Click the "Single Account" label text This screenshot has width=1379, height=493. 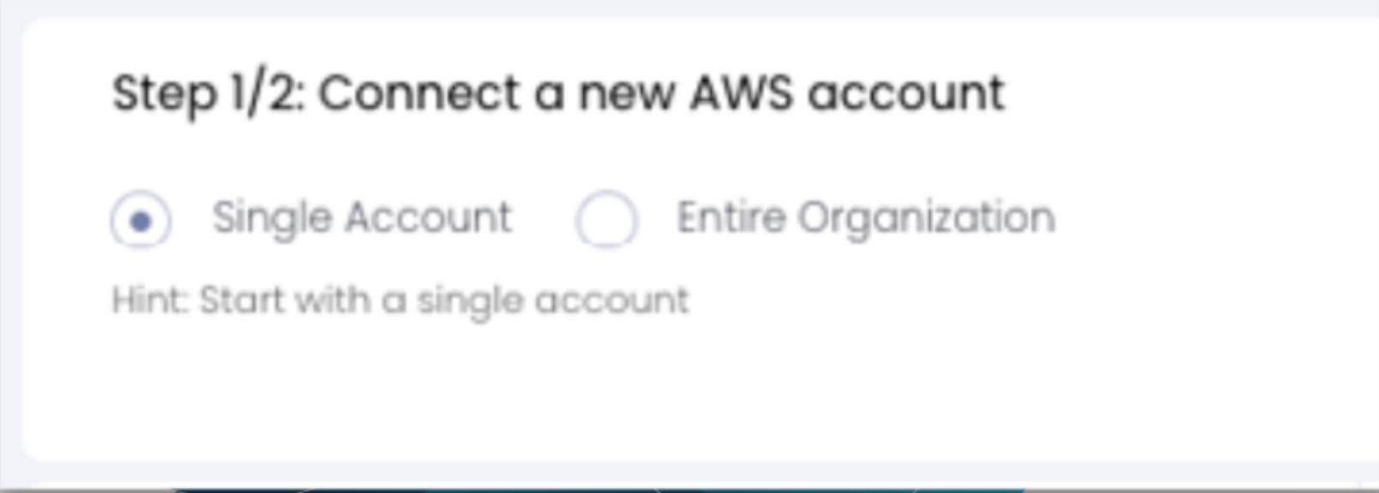coord(361,217)
